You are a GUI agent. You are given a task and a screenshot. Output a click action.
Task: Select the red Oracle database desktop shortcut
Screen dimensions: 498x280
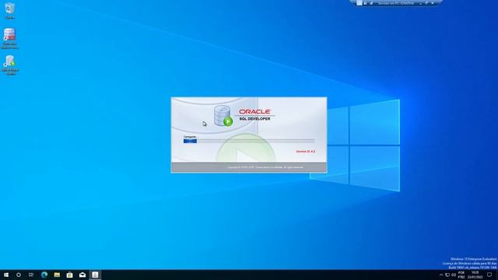pos(10,38)
